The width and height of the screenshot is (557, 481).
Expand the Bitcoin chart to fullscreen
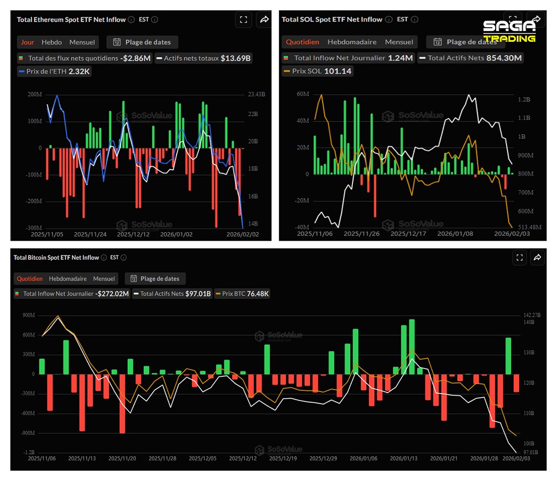[x=519, y=258]
